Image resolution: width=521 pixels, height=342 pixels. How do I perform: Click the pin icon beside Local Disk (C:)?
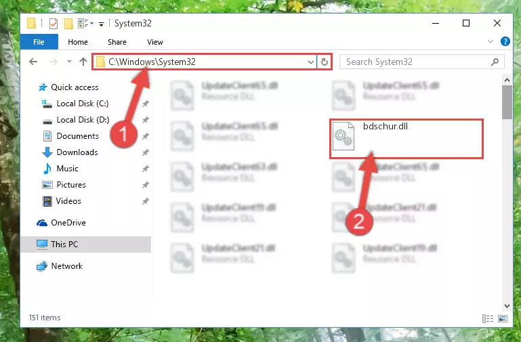coord(145,104)
